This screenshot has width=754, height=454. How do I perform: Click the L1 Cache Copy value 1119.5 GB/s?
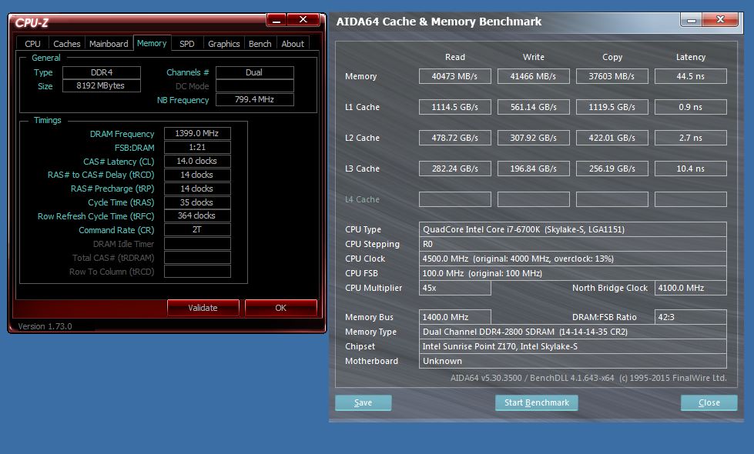click(x=612, y=107)
